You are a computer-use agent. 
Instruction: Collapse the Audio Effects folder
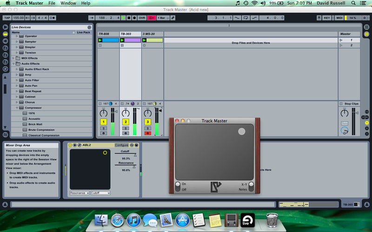pyautogui.click(x=13, y=64)
